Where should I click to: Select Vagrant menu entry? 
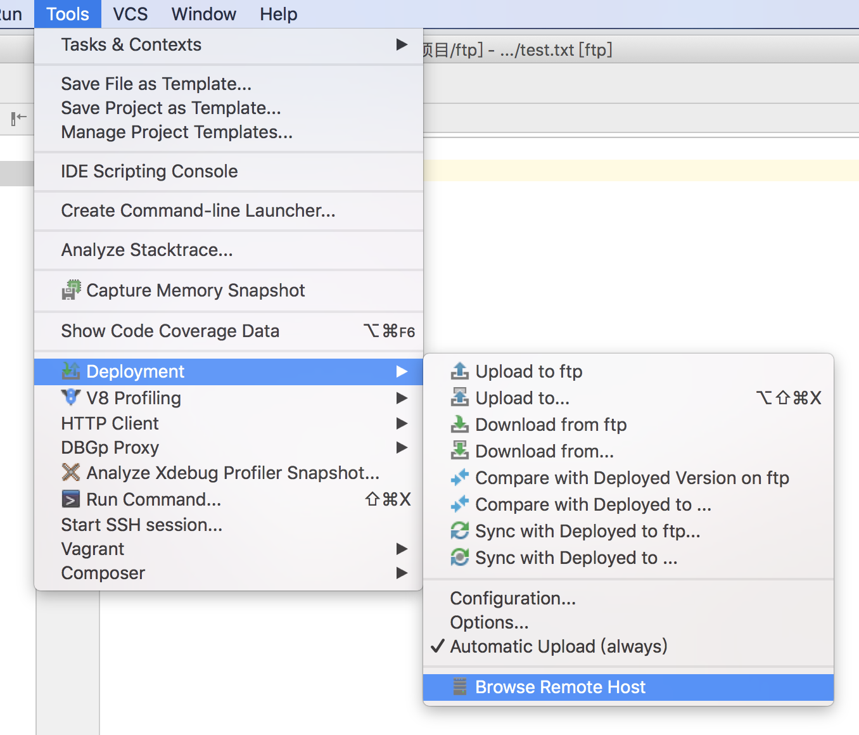click(228, 549)
